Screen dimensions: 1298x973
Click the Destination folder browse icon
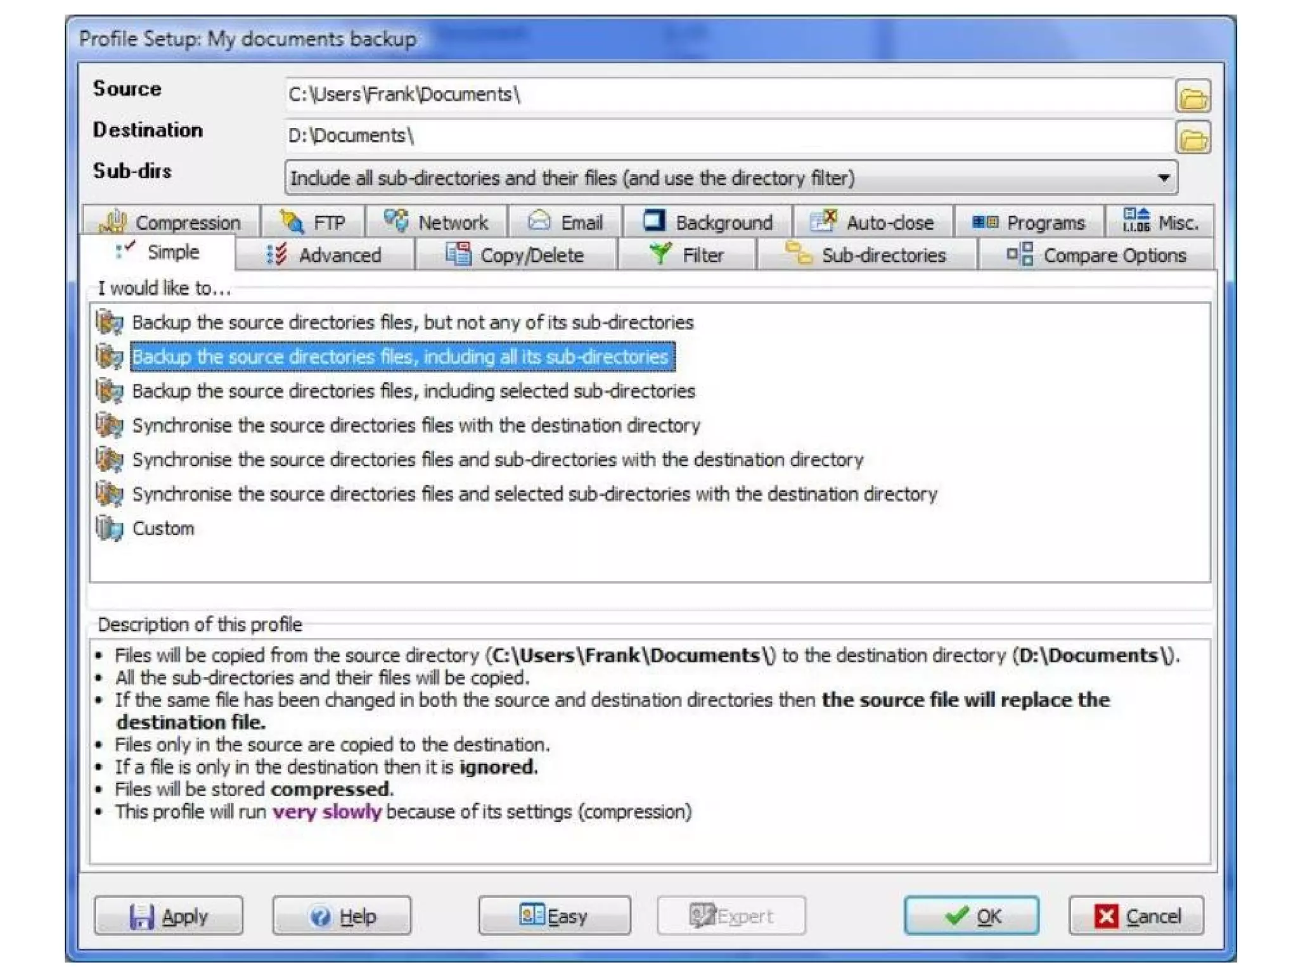[x=1193, y=138]
